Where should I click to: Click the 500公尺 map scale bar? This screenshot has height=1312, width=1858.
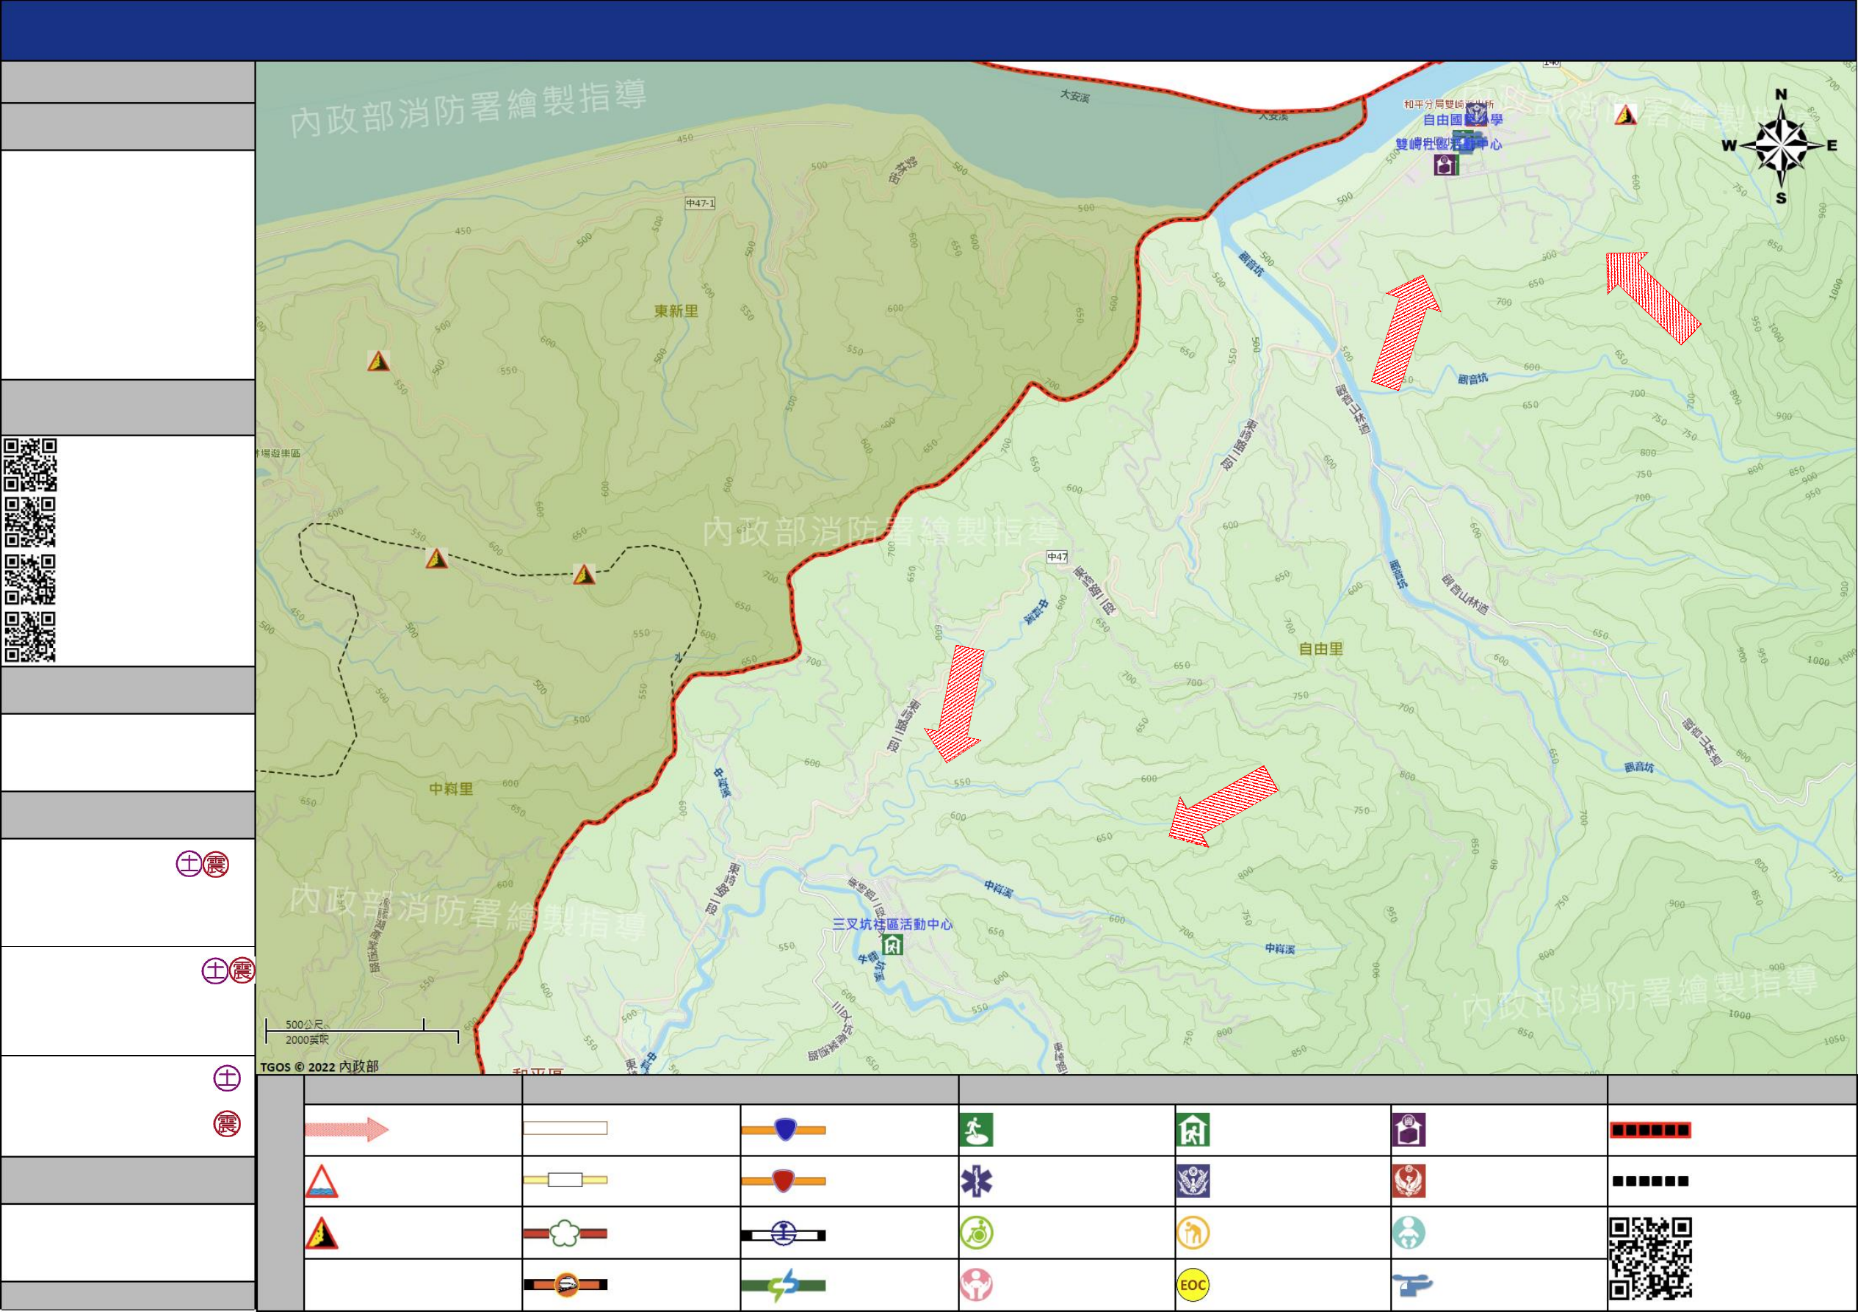[362, 1031]
